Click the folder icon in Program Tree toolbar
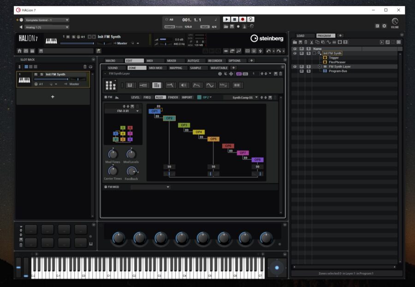The width and height of the screenshot is (415, 287). [295, 42]
